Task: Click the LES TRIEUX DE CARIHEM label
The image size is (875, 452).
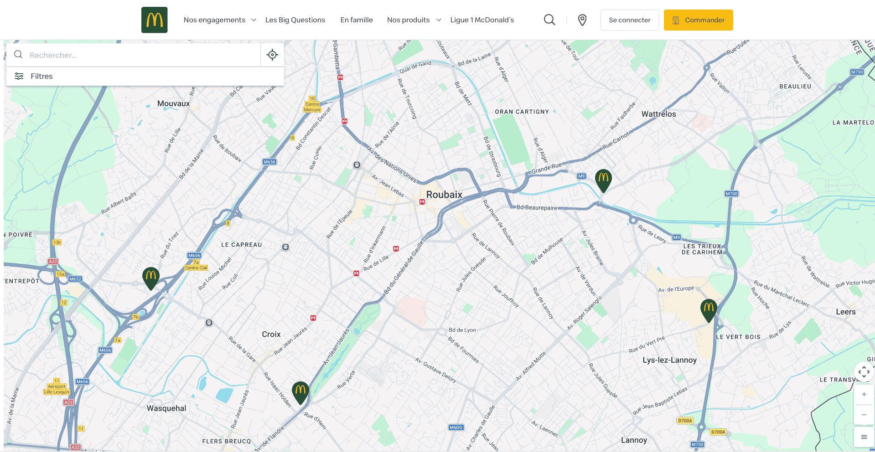Action: coord(702,249)
